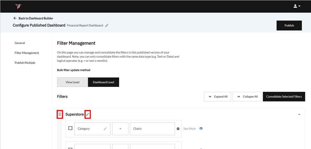
Task: Click the Filter Management heading
Action: point(76,43)
